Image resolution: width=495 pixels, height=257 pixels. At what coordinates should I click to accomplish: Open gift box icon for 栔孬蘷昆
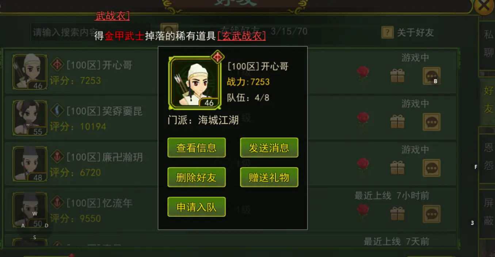tap(397, 122)
